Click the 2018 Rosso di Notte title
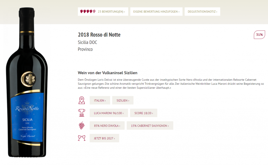Image resolution: width=268 pixels, height=165 pixels. [99, 35]
